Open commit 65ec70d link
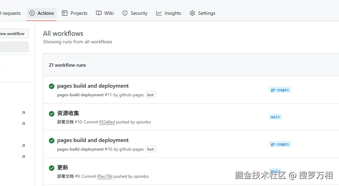The image size is (339, 186). [105, 176]
